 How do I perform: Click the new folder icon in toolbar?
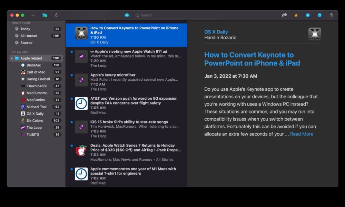point(45,15)
